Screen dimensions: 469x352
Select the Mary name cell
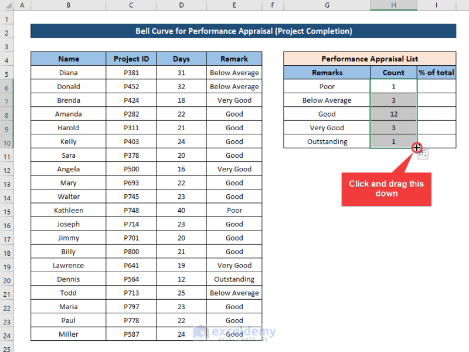point(68,183)
